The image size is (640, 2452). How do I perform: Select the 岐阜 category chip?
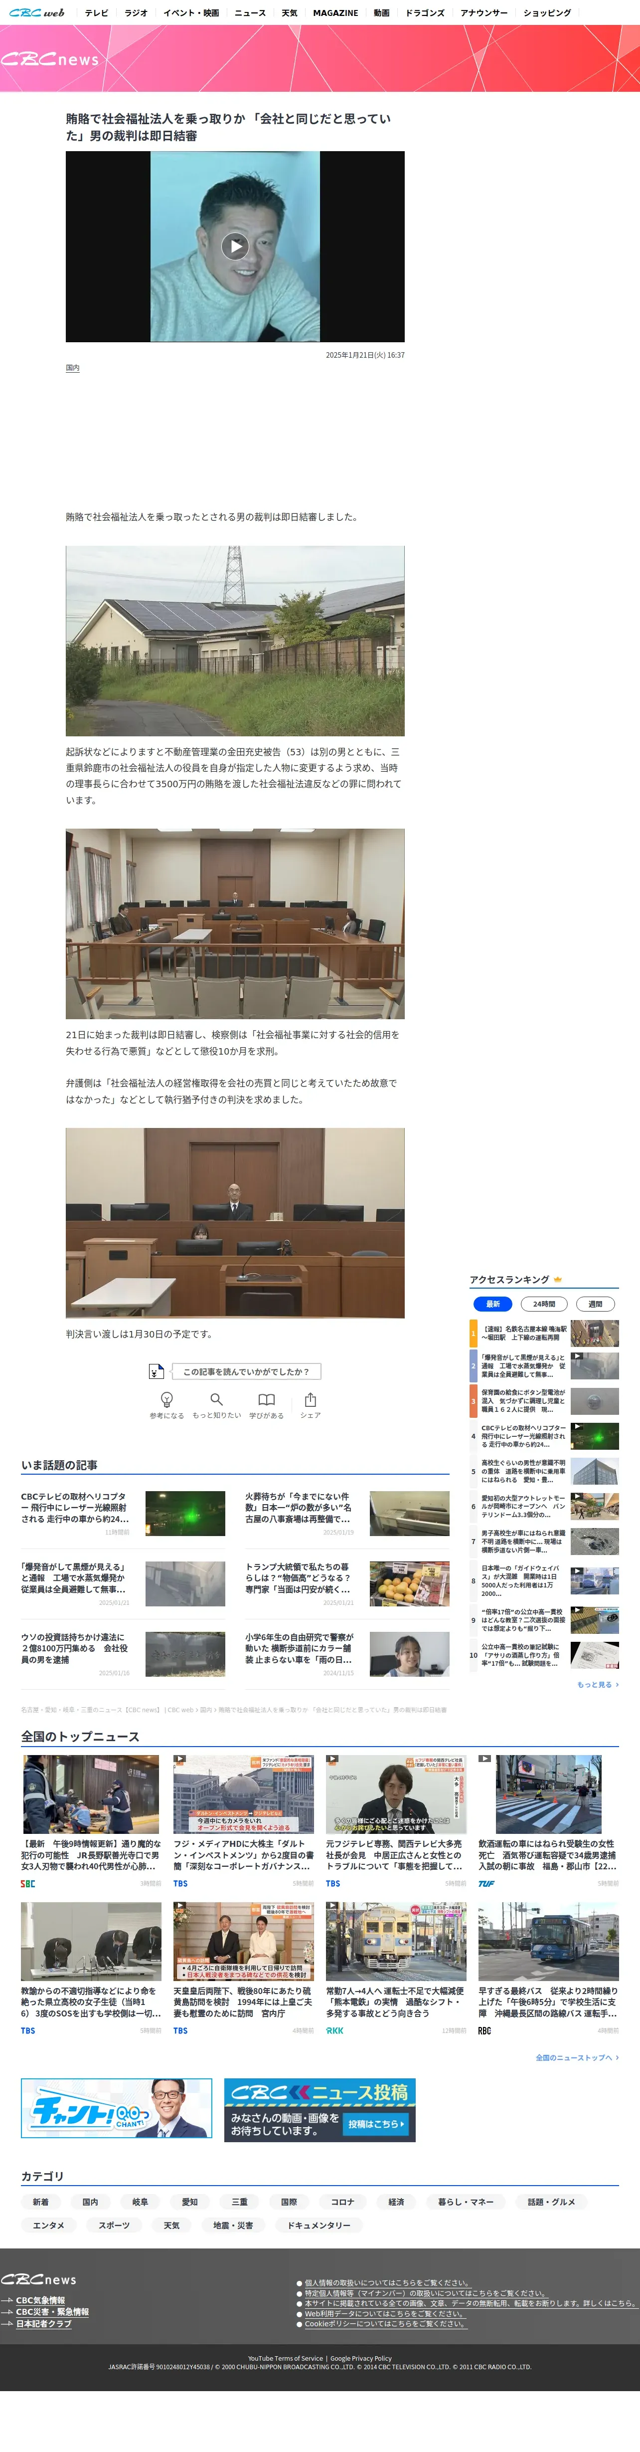click(x=140, y=2202)
